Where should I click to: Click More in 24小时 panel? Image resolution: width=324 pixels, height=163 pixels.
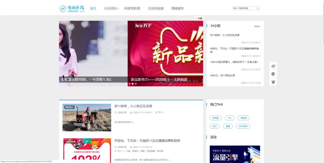tap(257, 26)
